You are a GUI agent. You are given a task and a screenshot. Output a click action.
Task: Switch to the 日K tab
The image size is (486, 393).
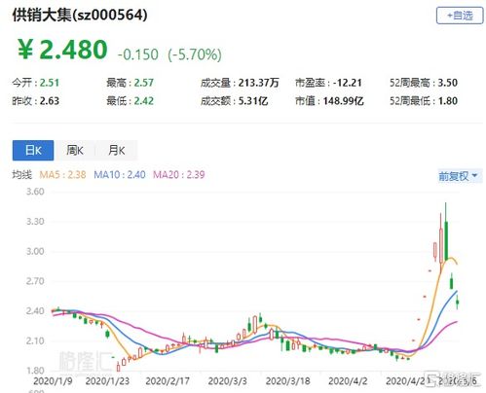click(33, 151)
